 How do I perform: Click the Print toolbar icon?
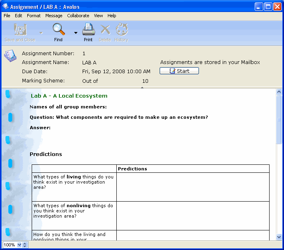tap(88, 30)
